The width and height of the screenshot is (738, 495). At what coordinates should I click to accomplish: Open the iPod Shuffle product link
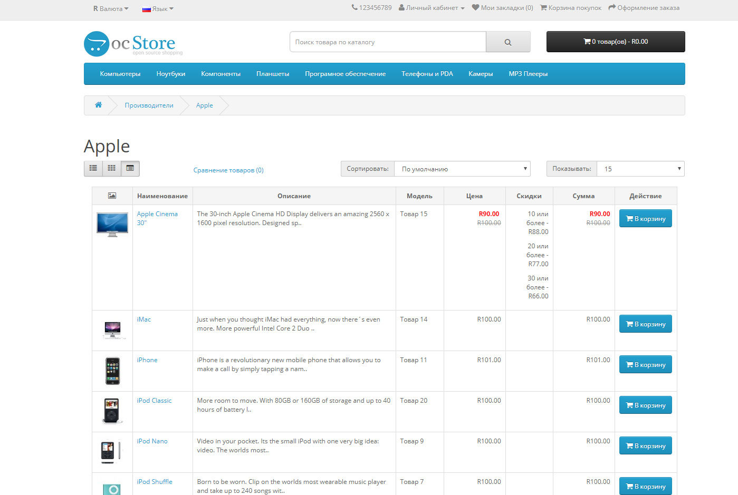[x=155, y=482]
